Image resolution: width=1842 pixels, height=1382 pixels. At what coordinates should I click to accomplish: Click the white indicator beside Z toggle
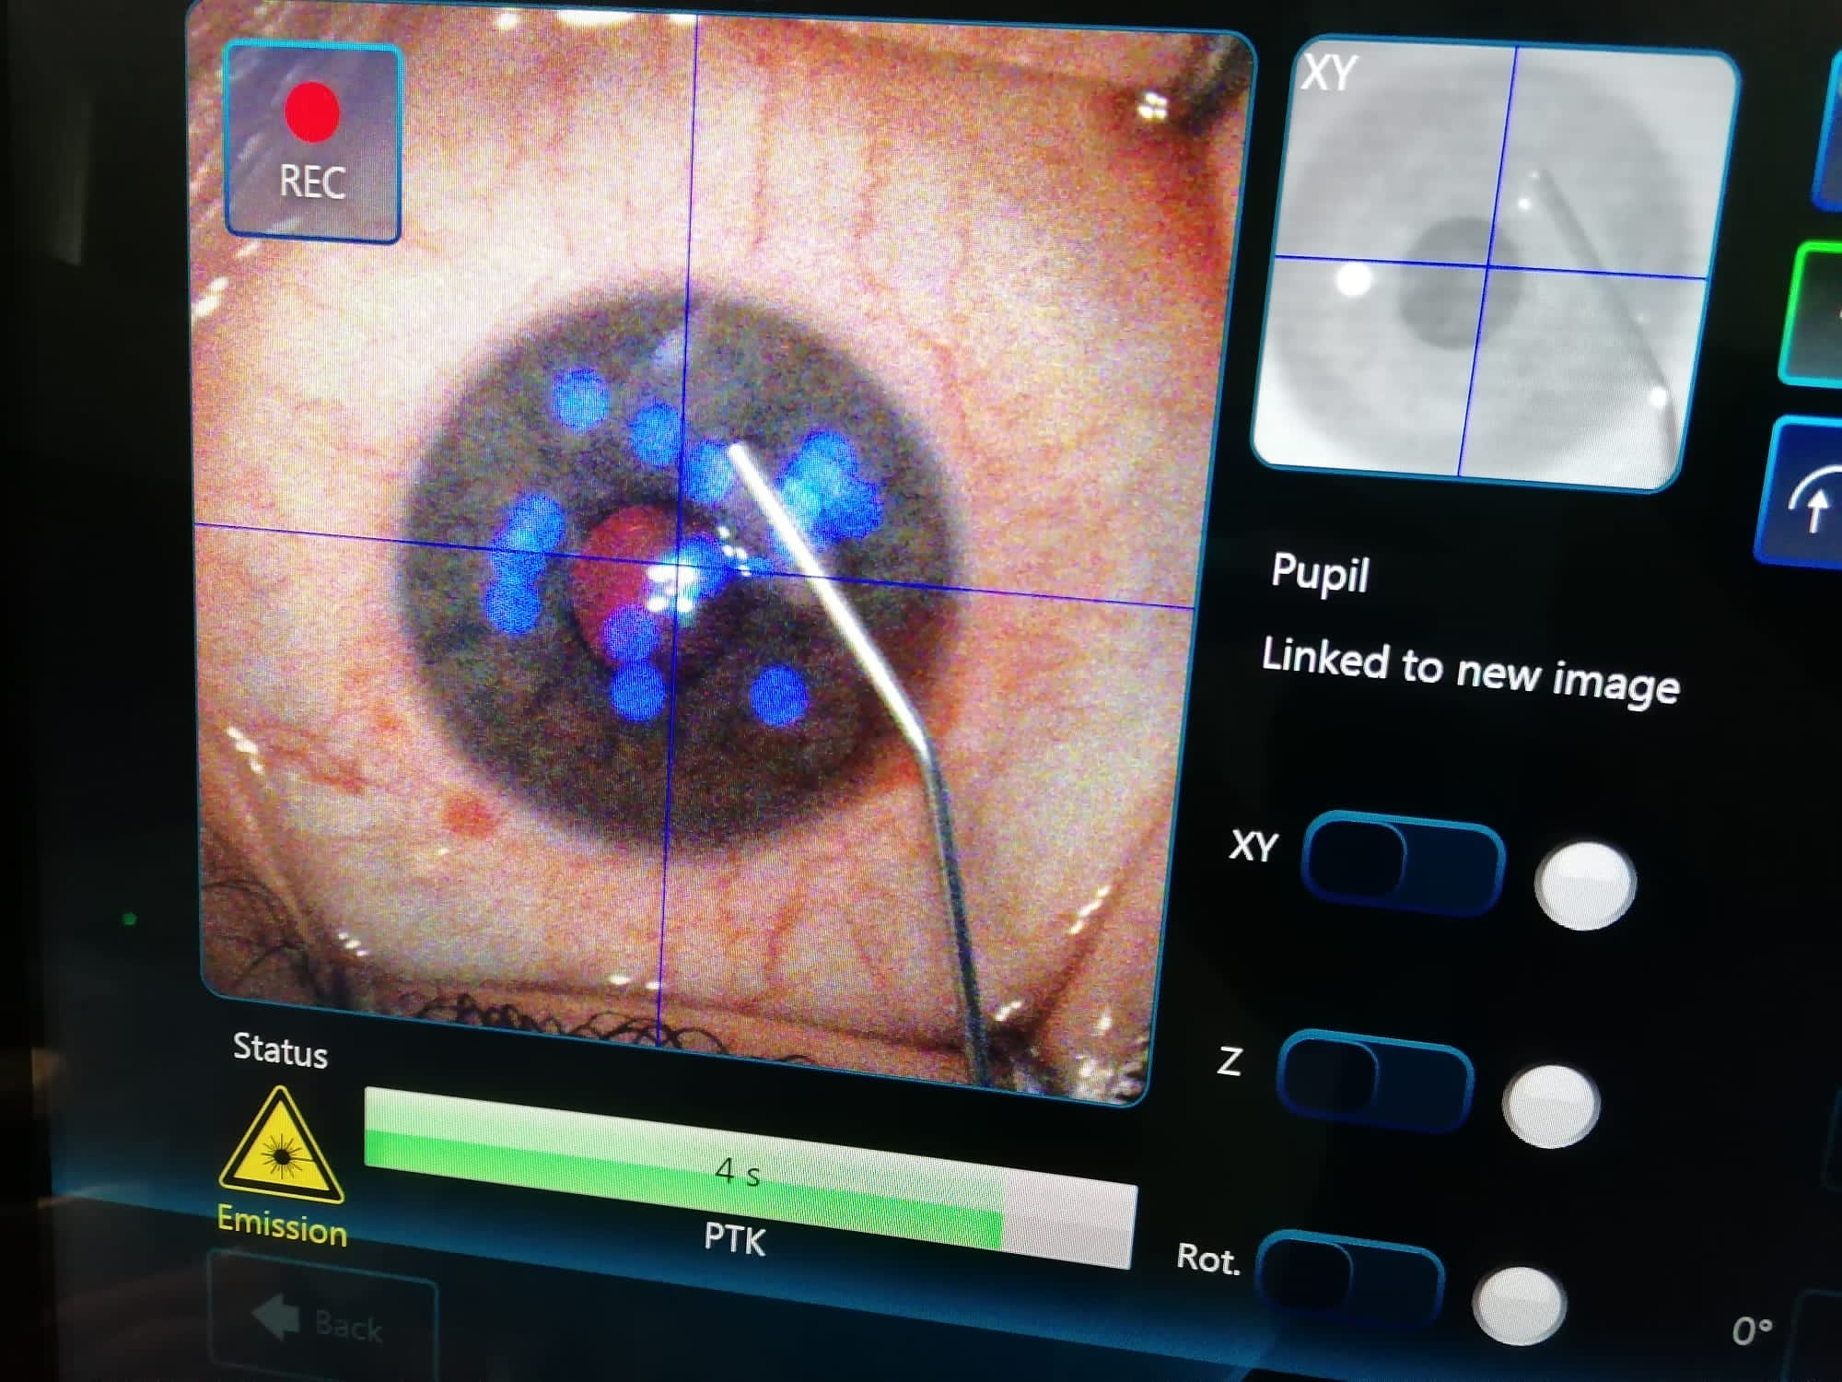[x=1551, y=1106]
